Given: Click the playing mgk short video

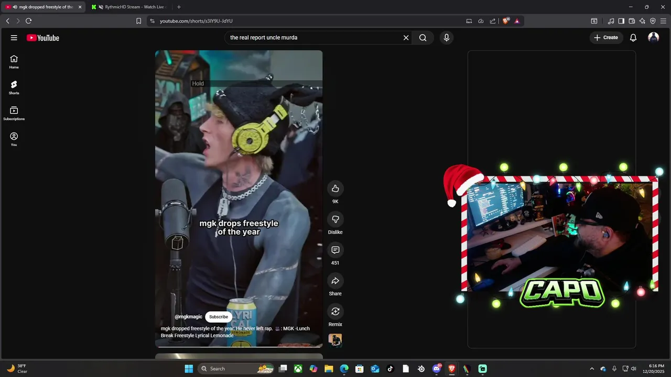Looking at the screenshot, I should tap(239, 199).
